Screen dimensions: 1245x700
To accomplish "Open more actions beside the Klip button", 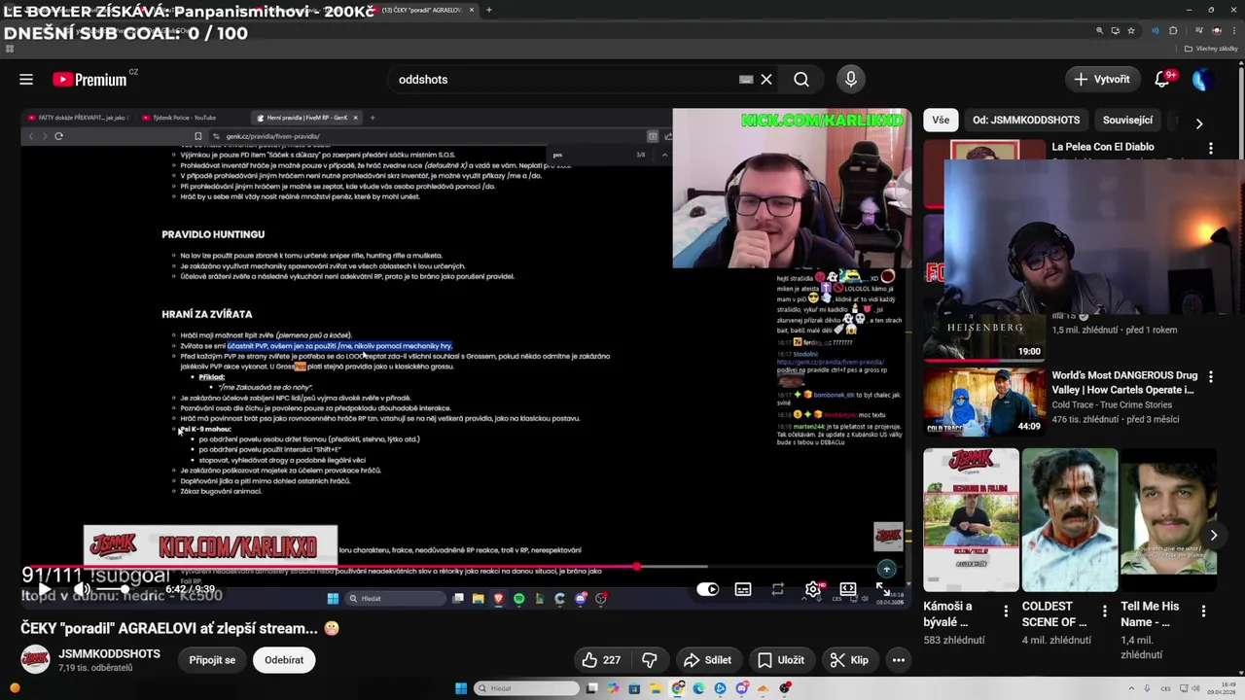I will tap(899, 660).
